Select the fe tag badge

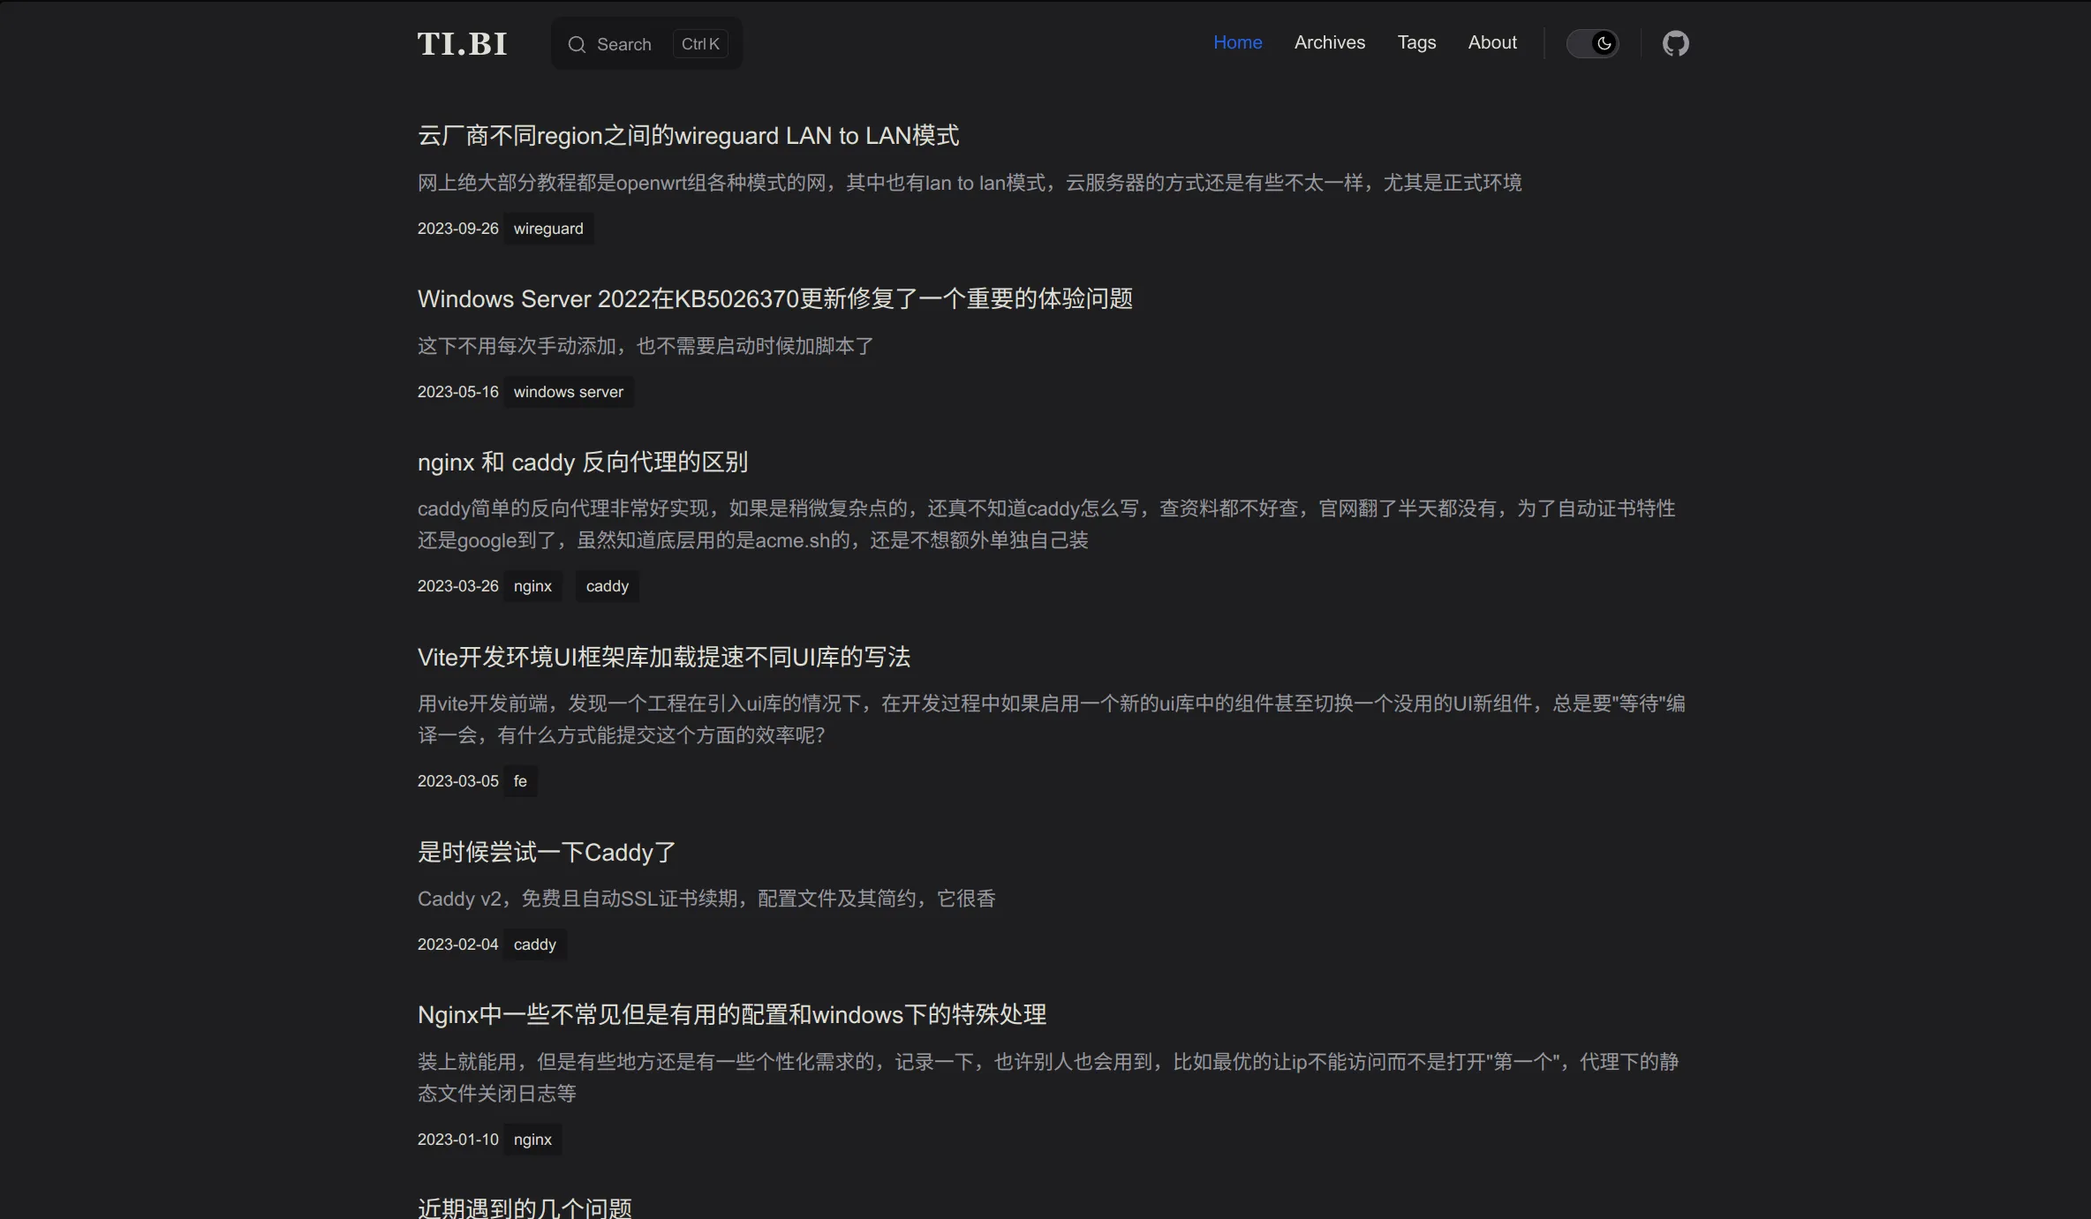(520, 781)
